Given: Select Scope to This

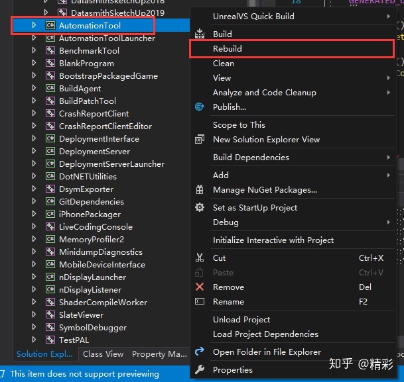Looking at the screenshot, I should coord(293,125).
